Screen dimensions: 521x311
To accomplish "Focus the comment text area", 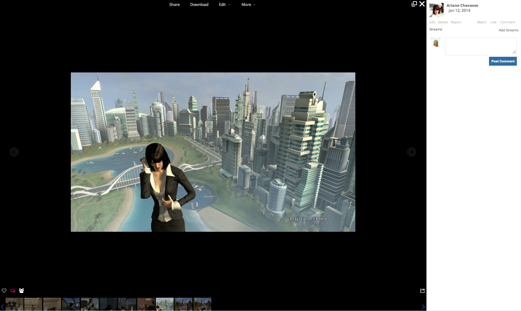I will pos(481,46).
